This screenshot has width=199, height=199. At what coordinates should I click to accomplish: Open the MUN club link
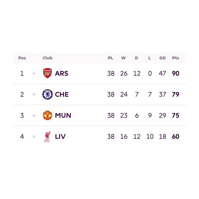[x=63, y=115]
